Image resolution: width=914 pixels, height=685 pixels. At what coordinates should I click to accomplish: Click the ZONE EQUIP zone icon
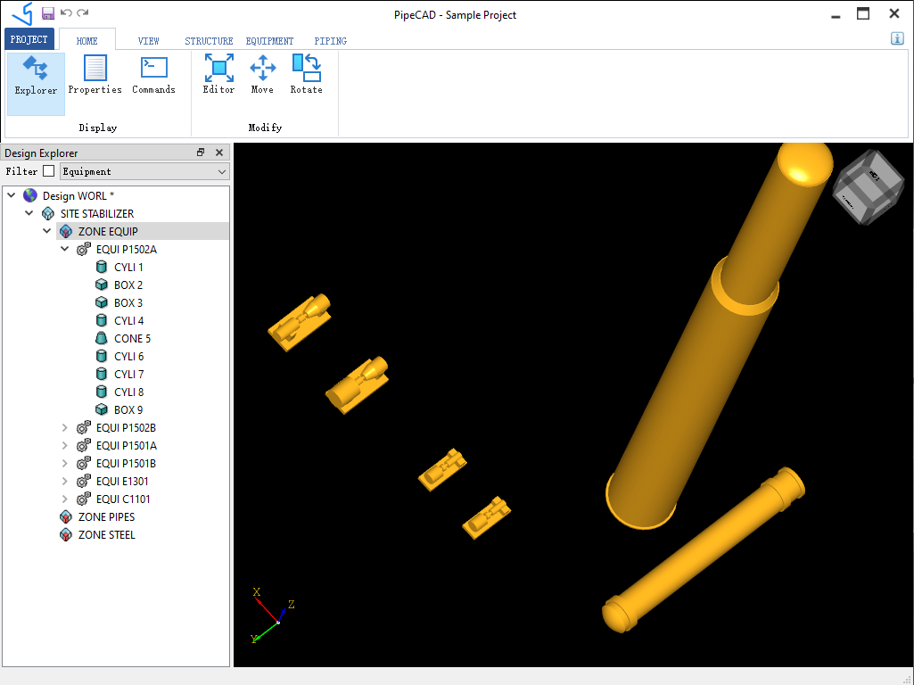(x=66, y=231)
